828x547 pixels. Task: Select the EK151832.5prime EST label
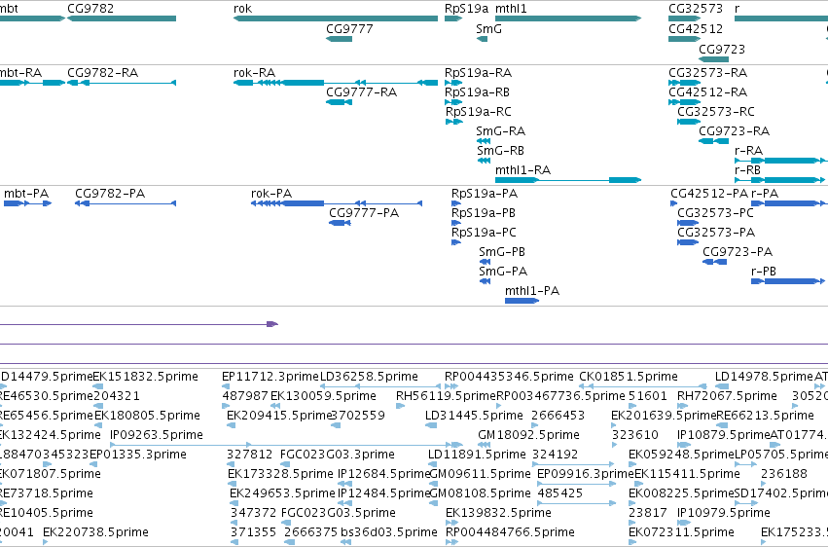tap(145, 377)
